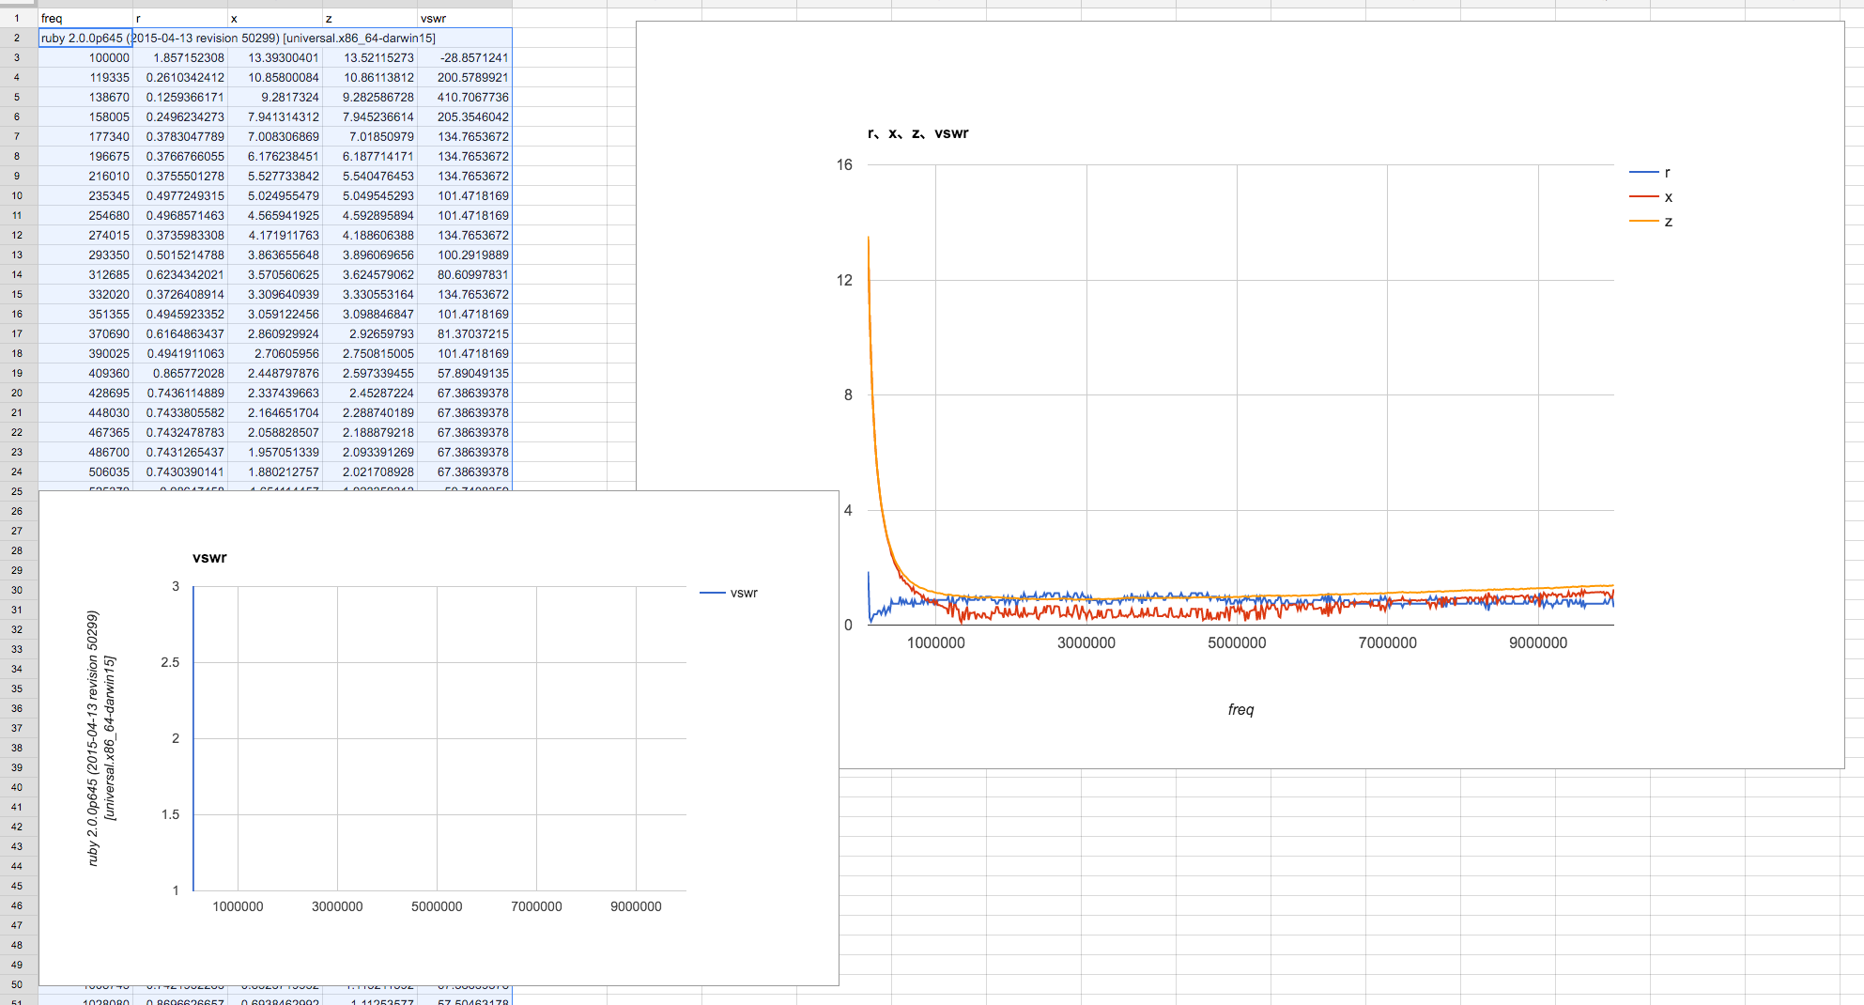Click cell with freq value 100000

pos(85,57)
